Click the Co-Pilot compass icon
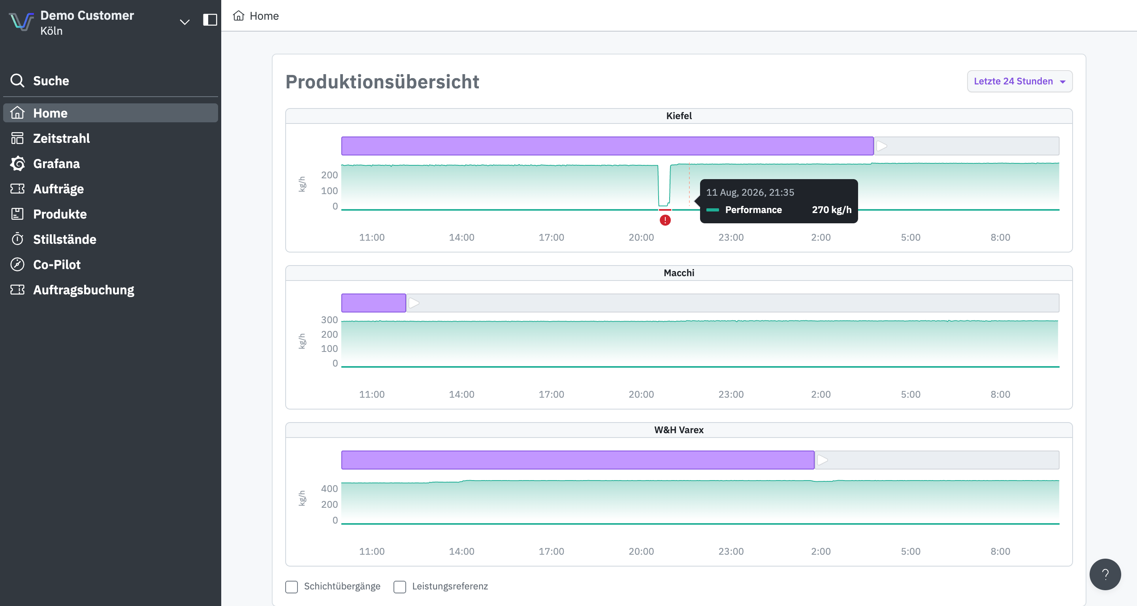The image size is (1137, 606). tap(17, 264)
